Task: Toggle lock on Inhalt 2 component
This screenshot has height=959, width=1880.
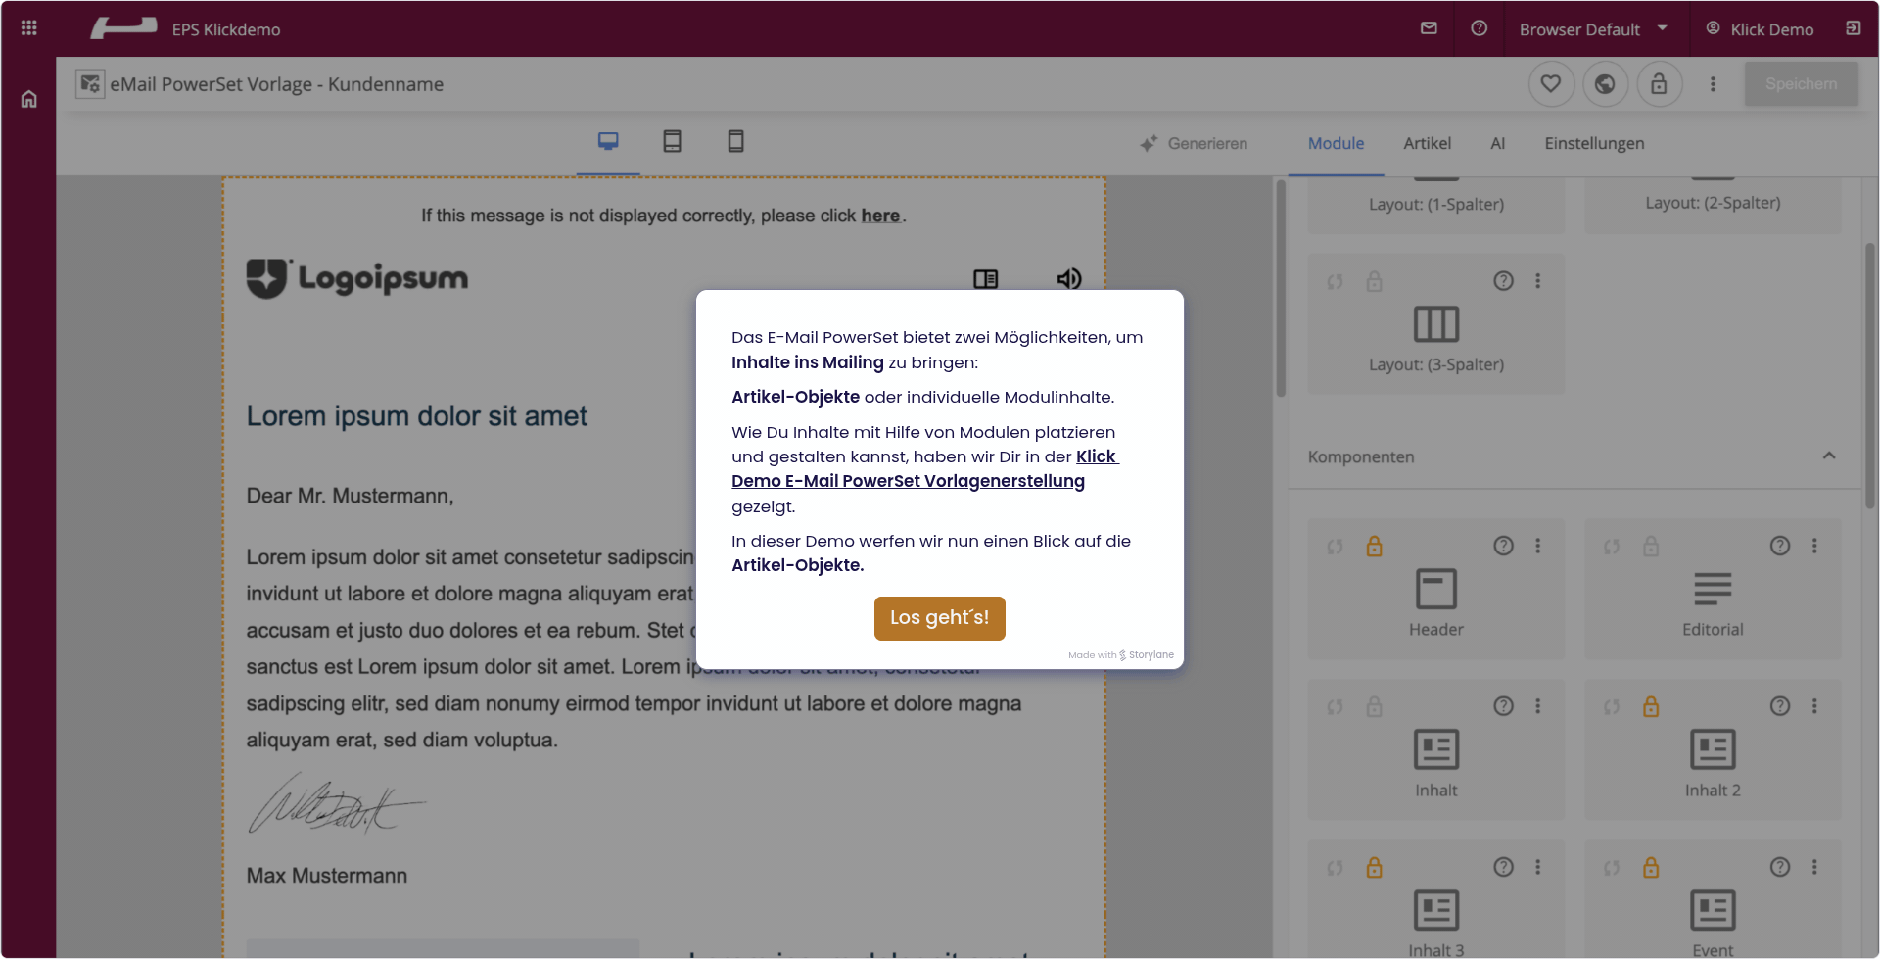Action: [x=1651, y=707]
